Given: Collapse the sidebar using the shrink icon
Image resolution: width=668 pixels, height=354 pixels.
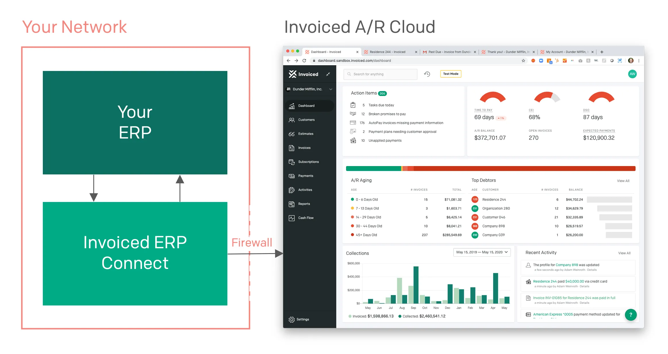Looking at the screenshot, I should 328,74.
